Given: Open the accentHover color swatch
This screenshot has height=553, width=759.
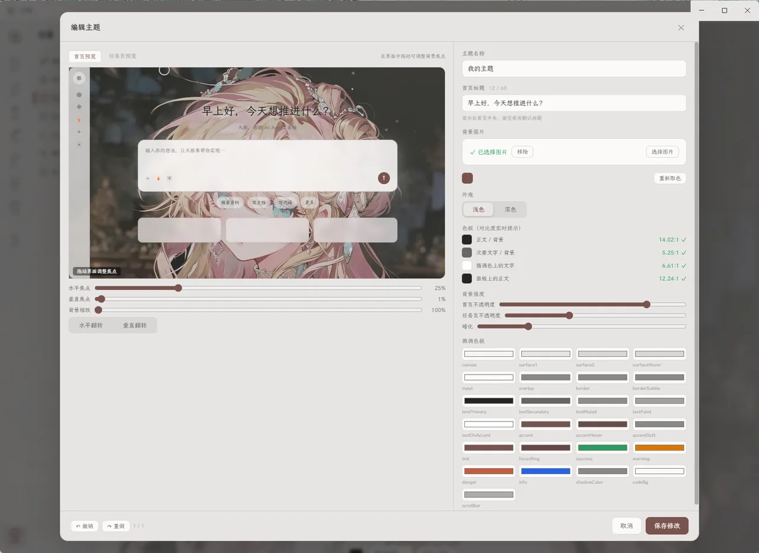Looking at the screenshot, I should click(602, 424).
